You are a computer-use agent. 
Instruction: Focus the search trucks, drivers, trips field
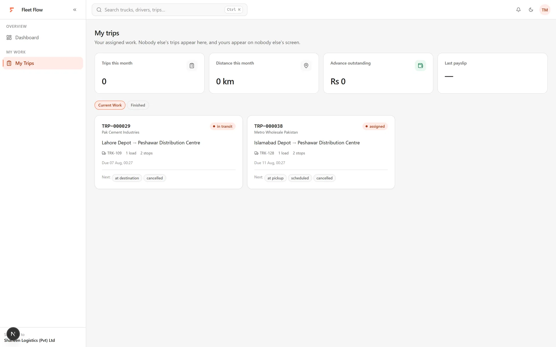point(169,10)
